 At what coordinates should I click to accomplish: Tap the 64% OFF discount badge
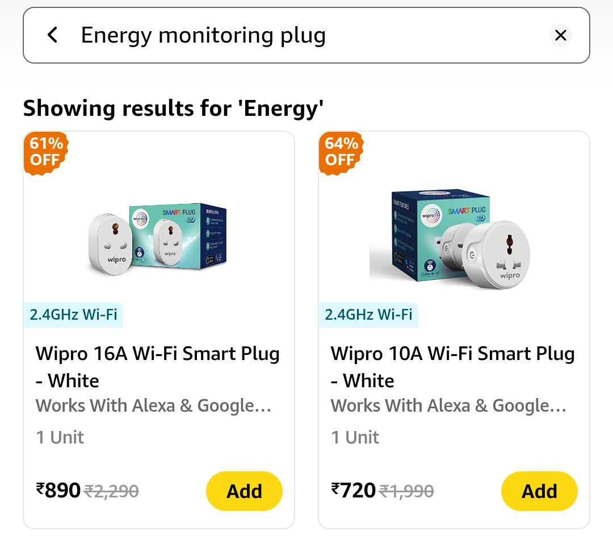point(341,152)
